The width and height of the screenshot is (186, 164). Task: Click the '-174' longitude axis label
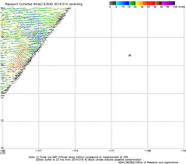point(75,151)
